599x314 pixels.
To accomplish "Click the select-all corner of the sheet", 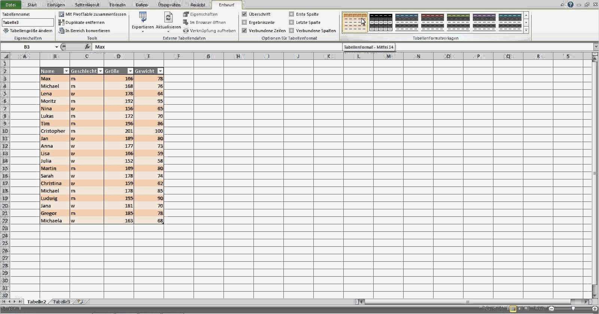I will tap(5, 56).
